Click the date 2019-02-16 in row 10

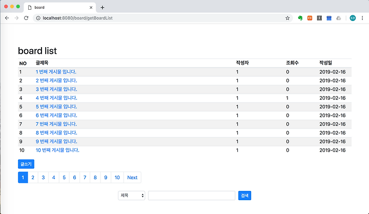[332, 150]
